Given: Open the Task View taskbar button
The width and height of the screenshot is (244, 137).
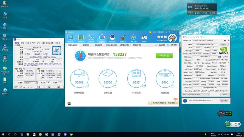Looking at the screenshot, I should [x=15, y=134].
